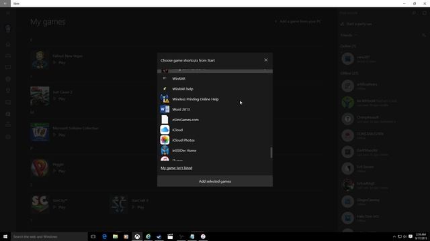Open the Fallout New Vegas thumbnail
This screenshot has height=241, width=430.
coord(40,60)
